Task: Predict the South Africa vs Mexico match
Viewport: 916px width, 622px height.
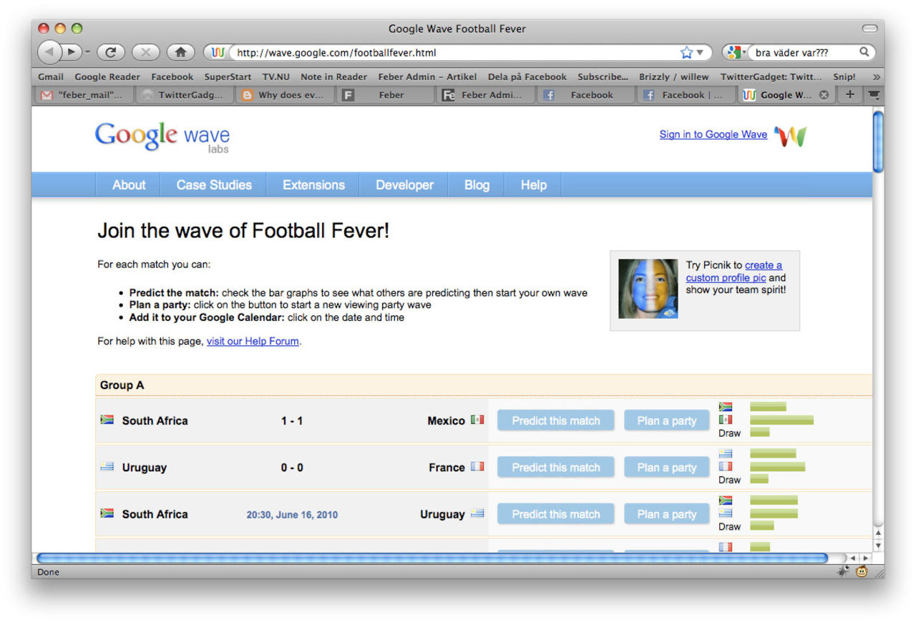Action: 555,420
